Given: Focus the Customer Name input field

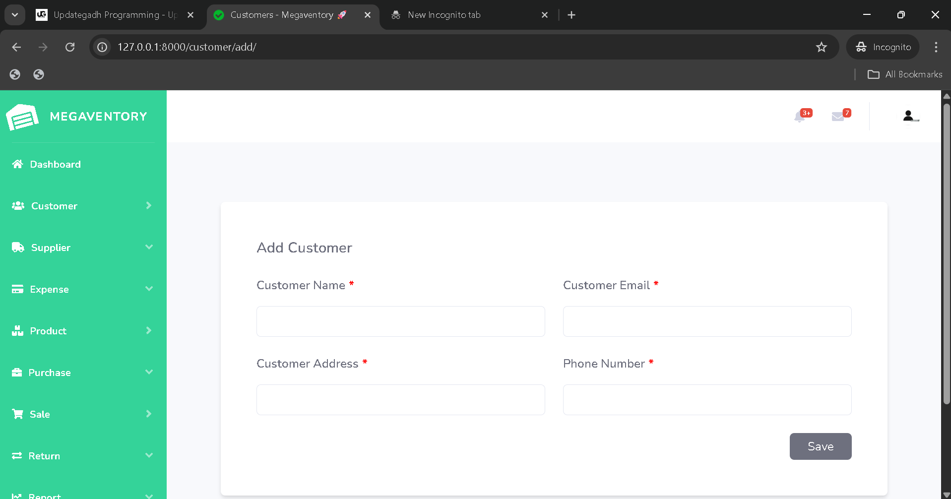Looking at the screenshot, I should pyautogui.click(x=400, y=321).
